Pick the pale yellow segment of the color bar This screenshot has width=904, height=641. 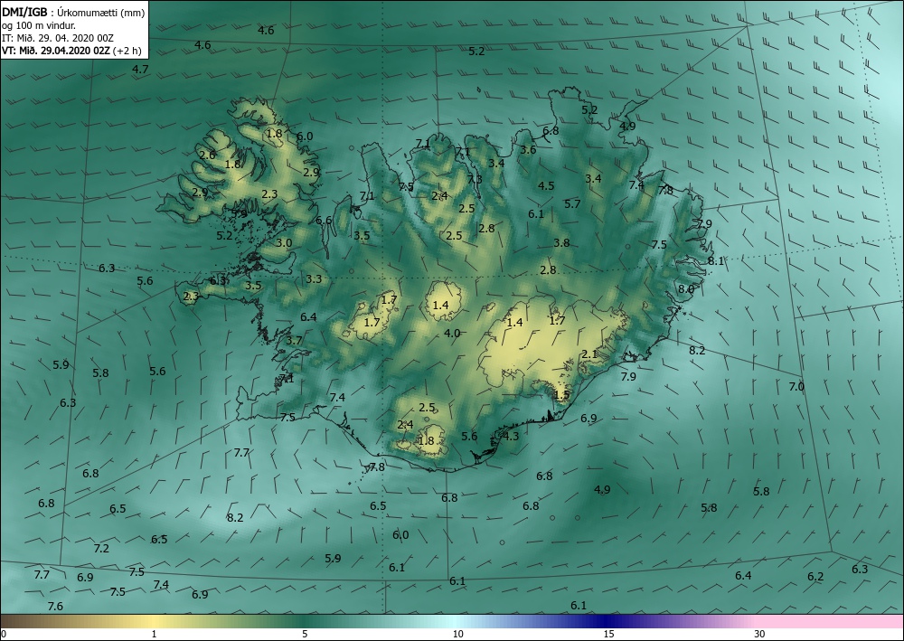pos(153,621)
